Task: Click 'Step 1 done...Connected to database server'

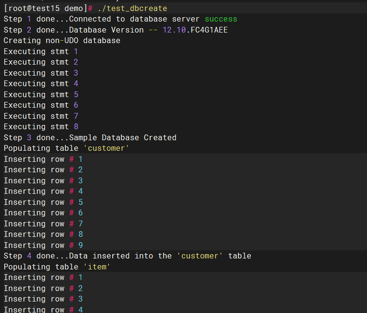Action: 102,19
